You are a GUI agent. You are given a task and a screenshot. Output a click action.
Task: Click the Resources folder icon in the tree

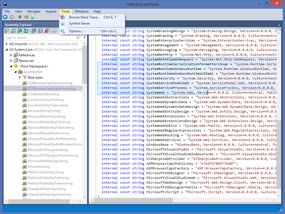[x=16, y=60]
